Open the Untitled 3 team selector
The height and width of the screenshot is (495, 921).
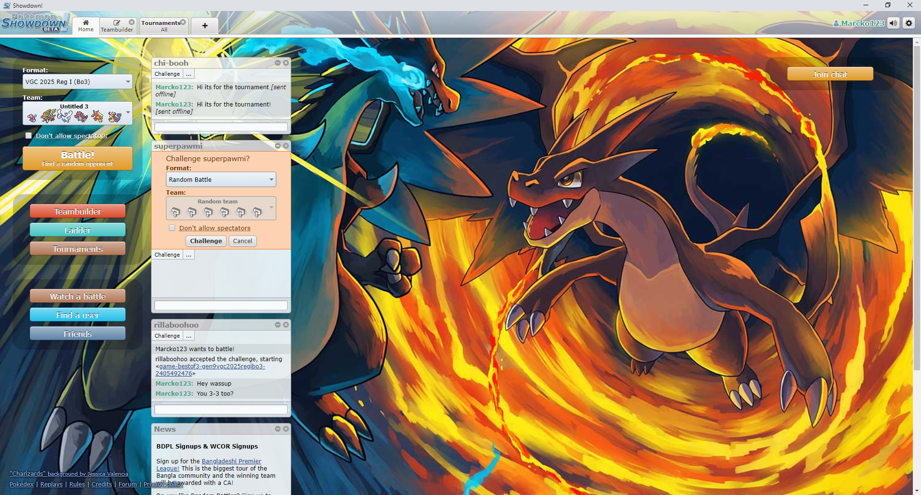pos(78,113)
